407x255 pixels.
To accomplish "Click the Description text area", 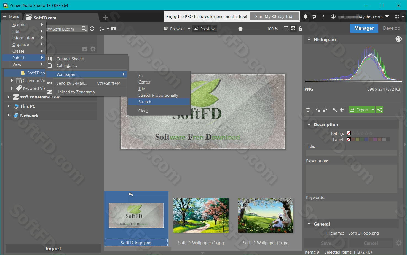I will pos(352,179).
